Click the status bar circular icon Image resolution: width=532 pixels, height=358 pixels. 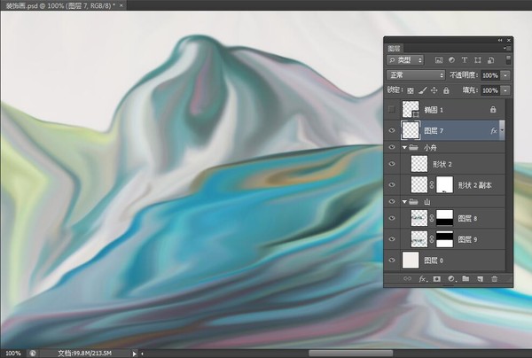point(32,354)
